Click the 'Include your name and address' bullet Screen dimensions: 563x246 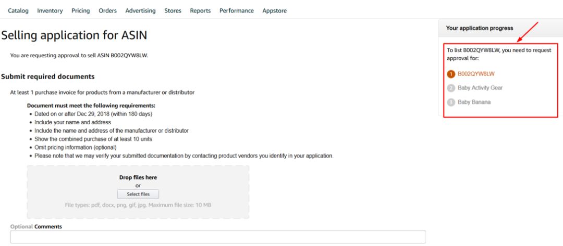tap(72, 122)
